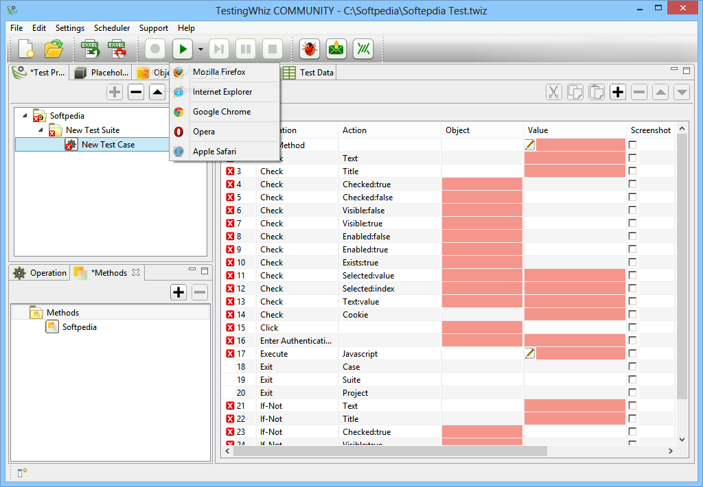Add item with project tree plus button
Image resolution: width=703 pixels, height=487 pixels.
(x=115, y=93)
